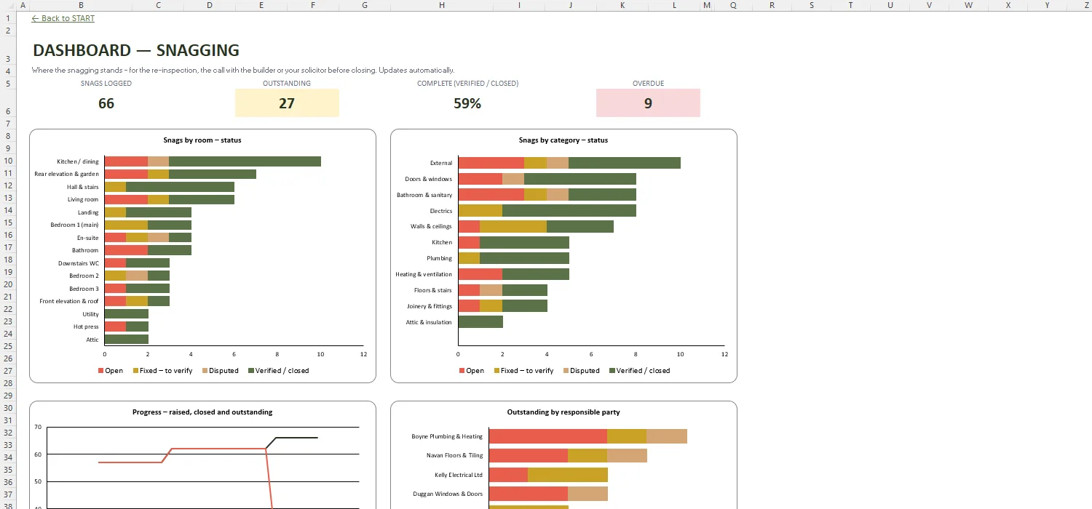Select the yellow Outstanding value 27
The image size is (1092, 509).
click(287, 103)
